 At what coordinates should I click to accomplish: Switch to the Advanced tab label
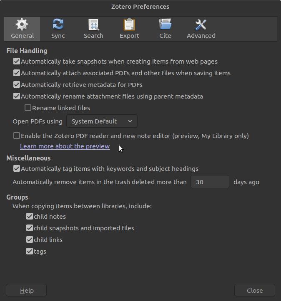(x=201, y=36)
